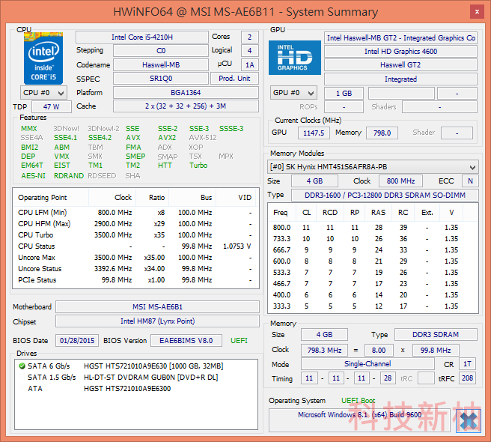Select the 666.7 frequency timing row
Screen dimensions: 491x442
373,249
